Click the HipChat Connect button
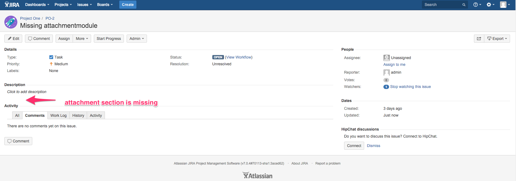 (x=354, y=146)
